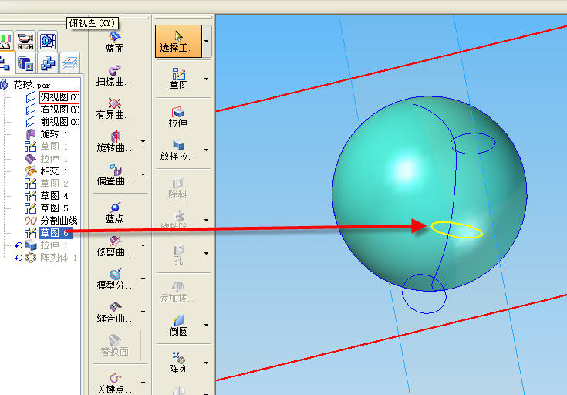567x395 pixels.
Task: Click the blue circle below the sphere
Action: tap(424, 293)
